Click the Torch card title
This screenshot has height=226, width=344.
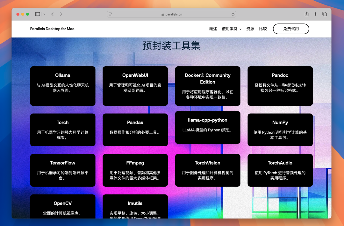[62, 123]
